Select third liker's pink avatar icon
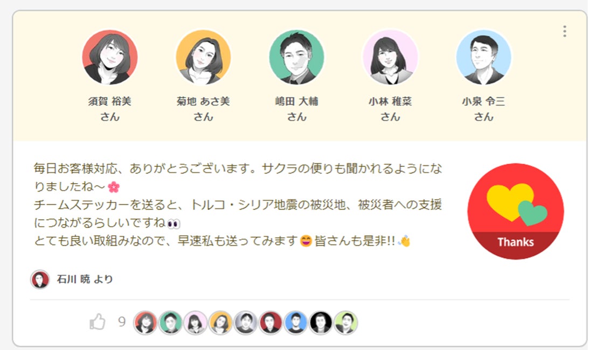The image size is (589, 350). pos(195,323)
